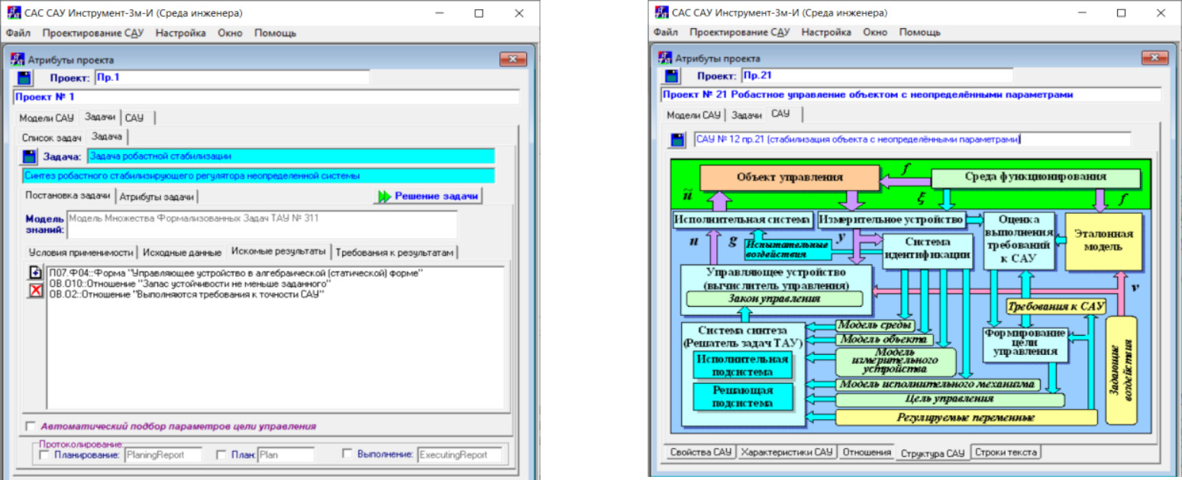Check the Выполнение logging checkbox
The width and height of the screenshot is (1182, 480).
(347, 456)
